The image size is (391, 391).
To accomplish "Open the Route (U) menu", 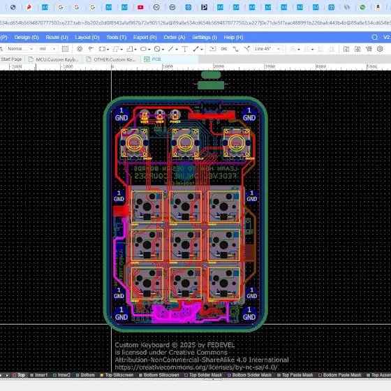I will coord(57,38).
